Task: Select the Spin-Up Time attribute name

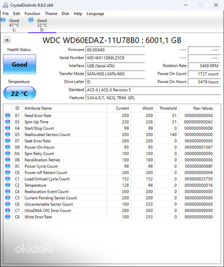Action: tap(36, 122)
